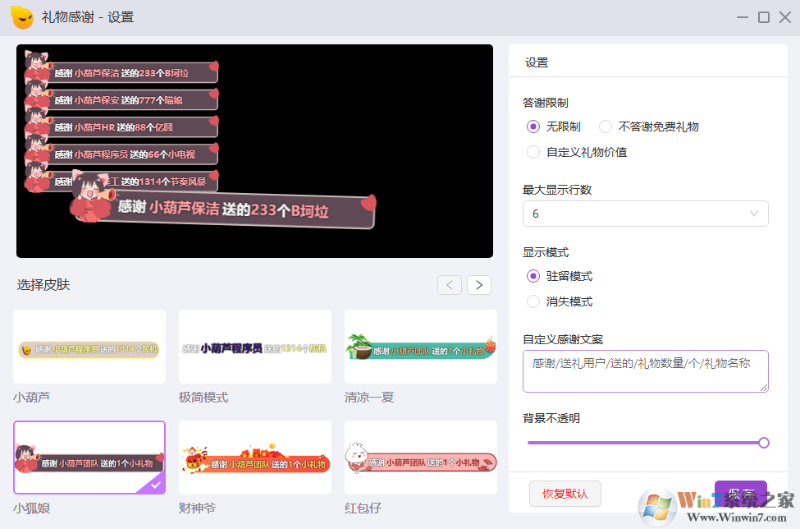Select the 无限制 answer limit option
800x529 pixels.
coord(533,126)
